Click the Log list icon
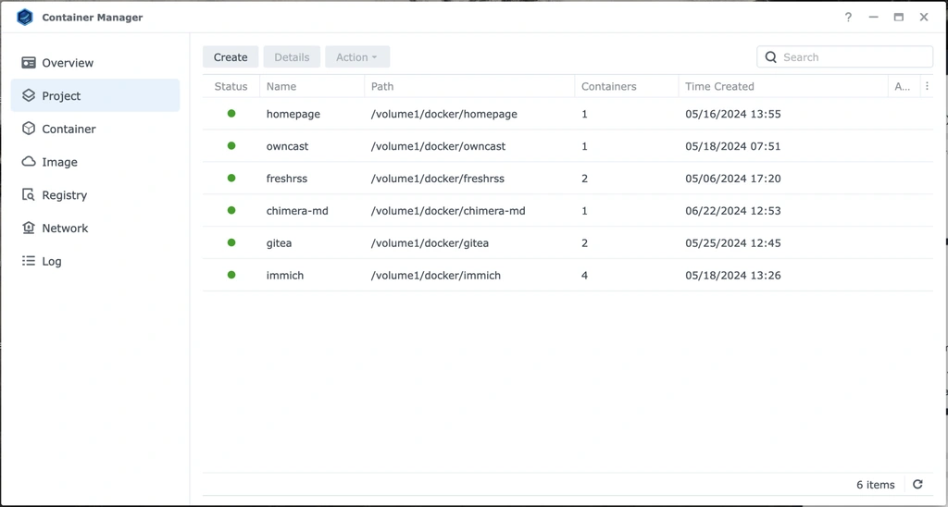Viewport: 948px width, 507px height. 29,261
